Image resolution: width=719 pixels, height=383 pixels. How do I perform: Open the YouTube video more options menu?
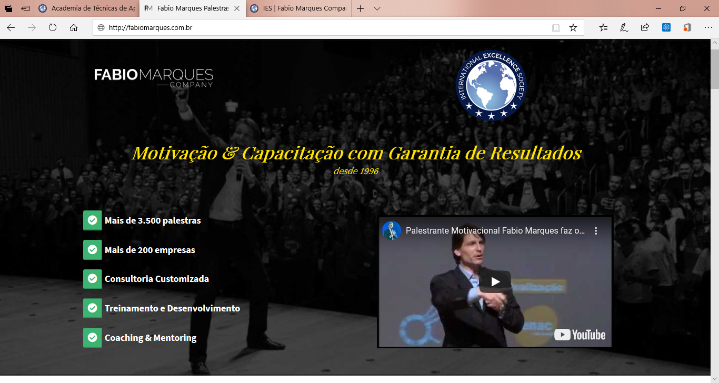[596, 231]
